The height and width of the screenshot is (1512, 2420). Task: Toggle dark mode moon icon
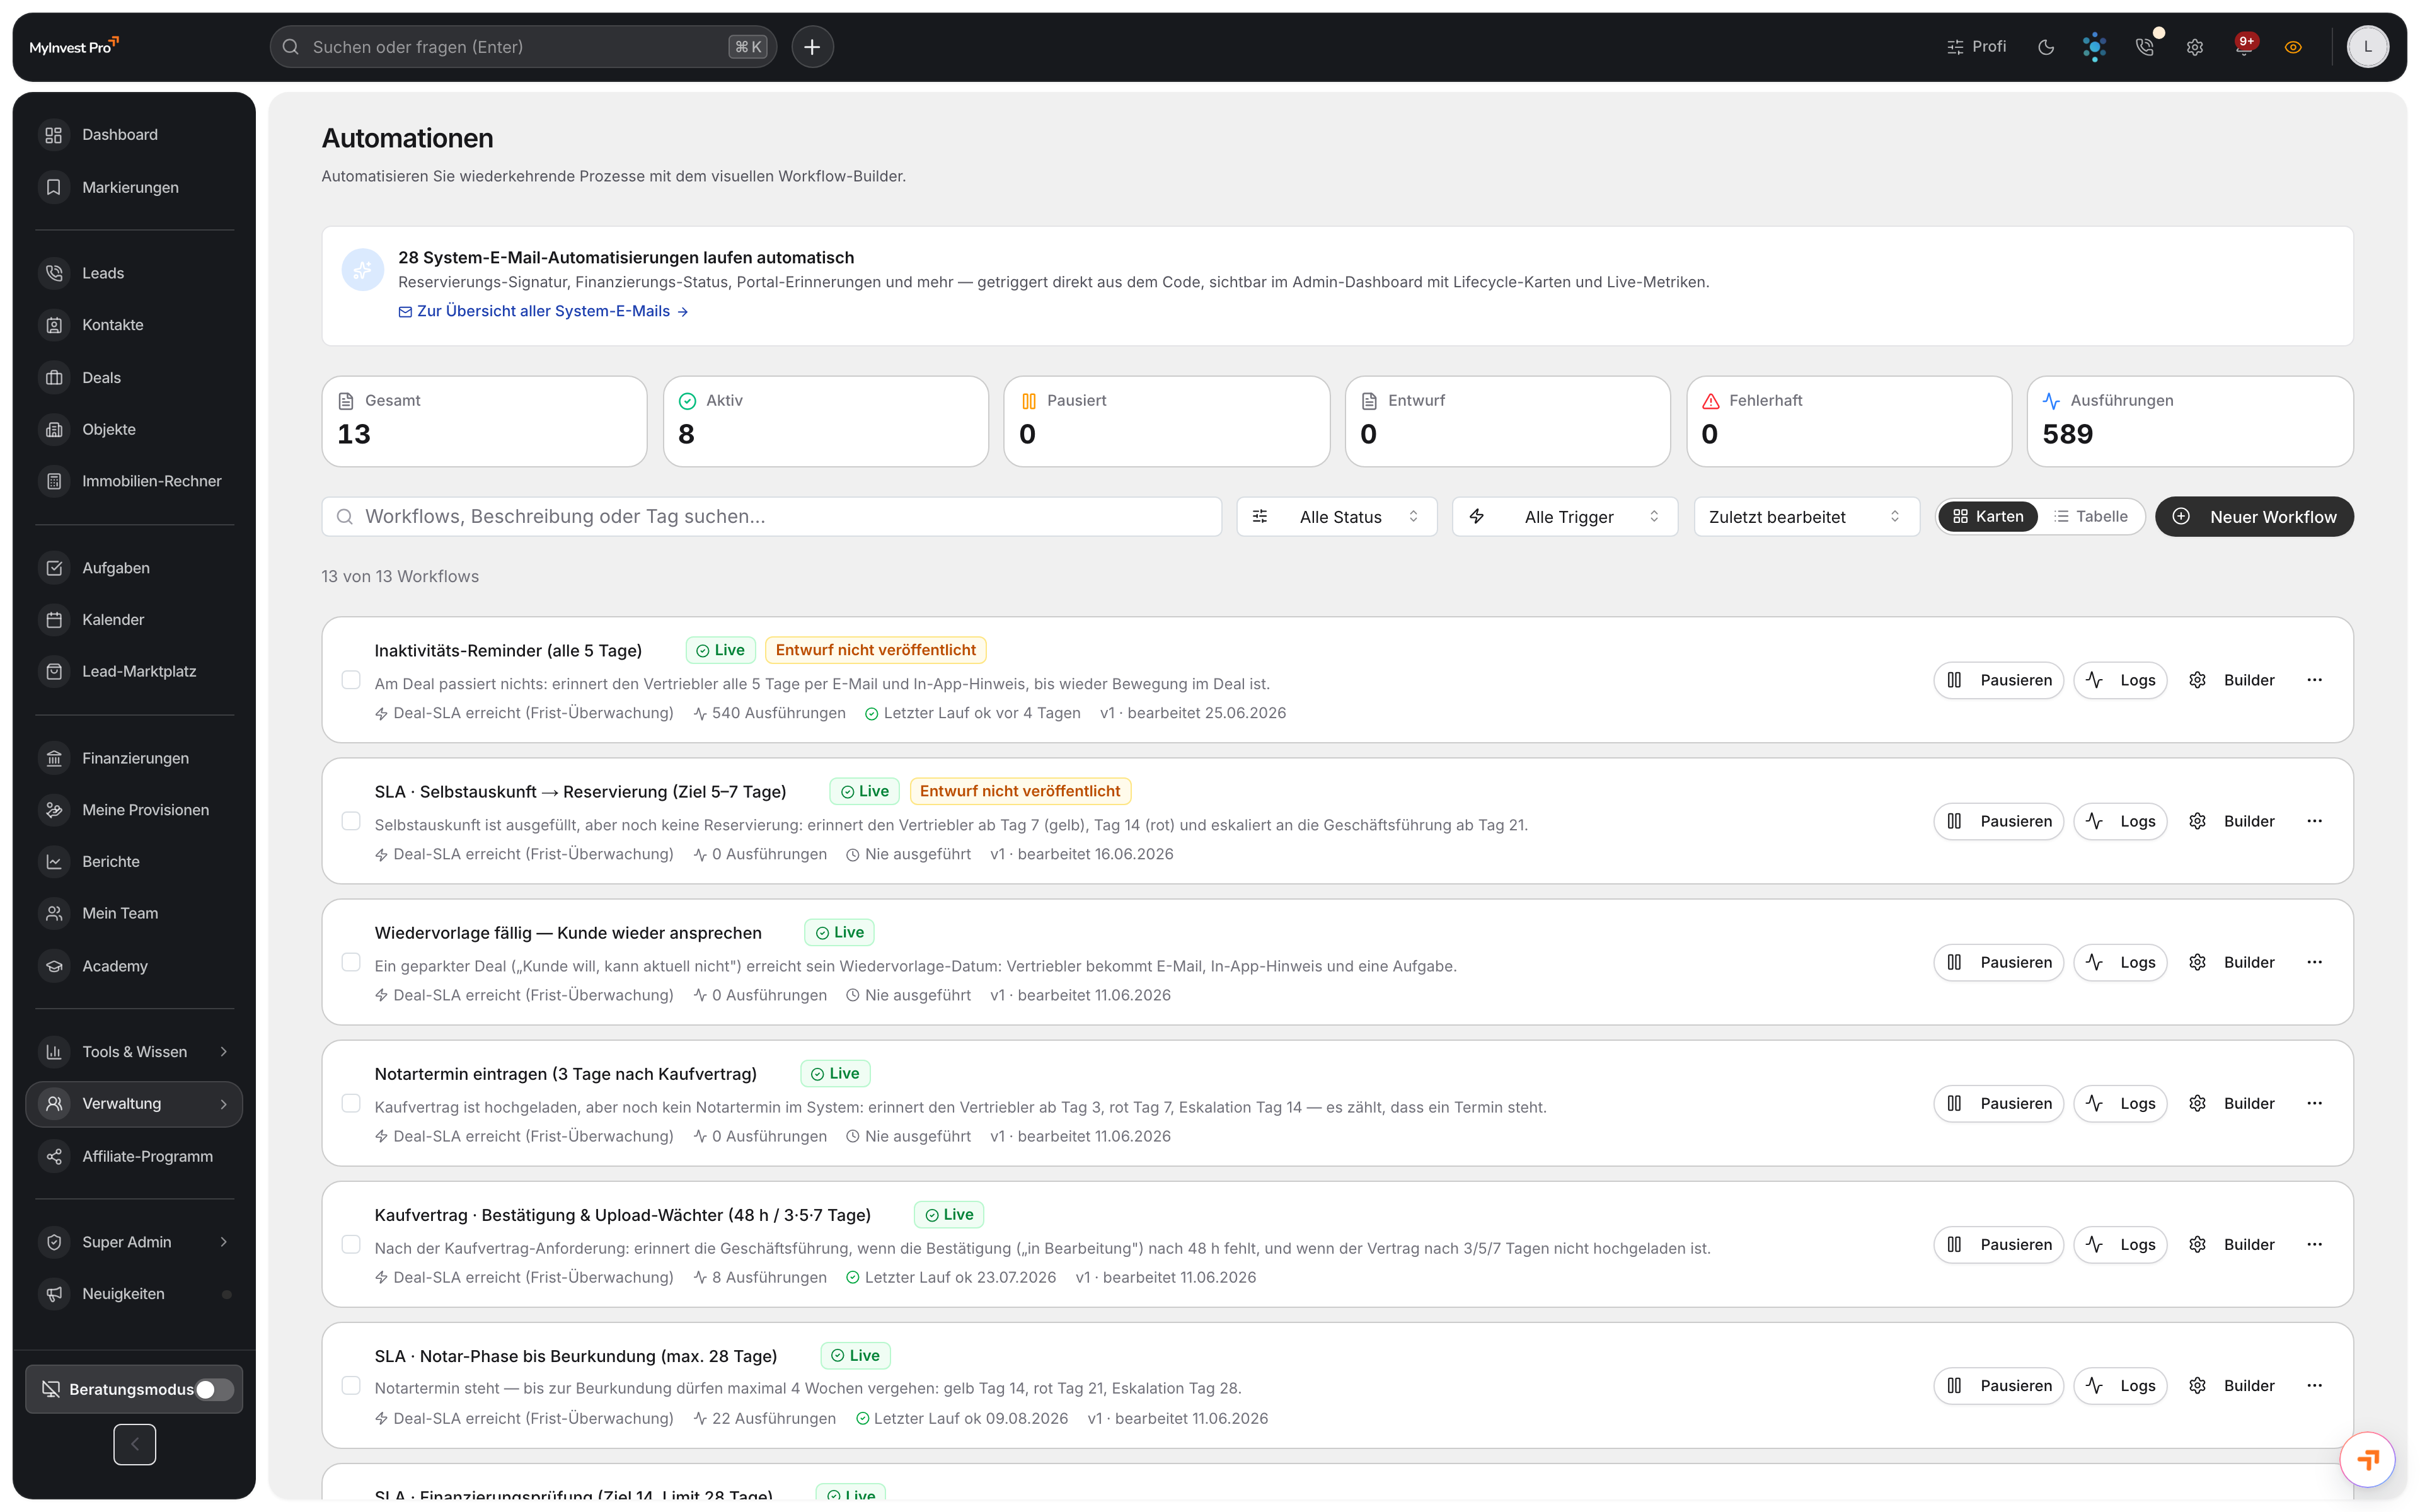click(x=2045, y=47)
